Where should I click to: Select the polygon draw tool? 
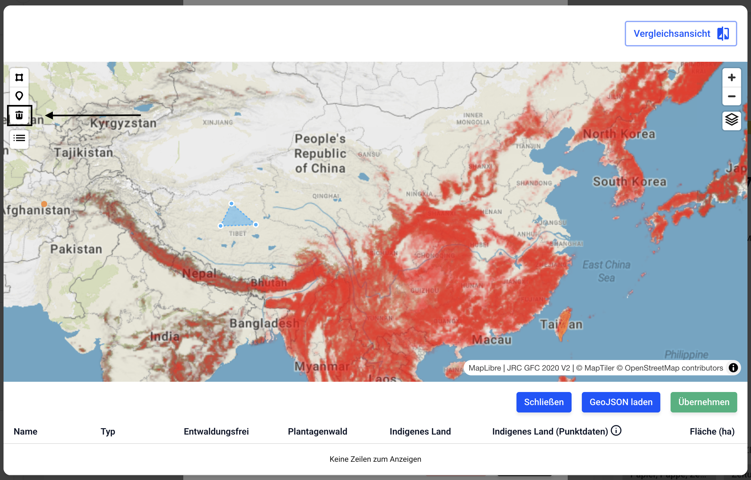click(19, 77)
